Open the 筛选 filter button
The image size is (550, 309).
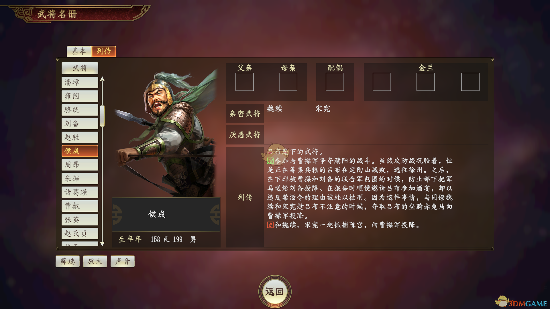[68, 261]
